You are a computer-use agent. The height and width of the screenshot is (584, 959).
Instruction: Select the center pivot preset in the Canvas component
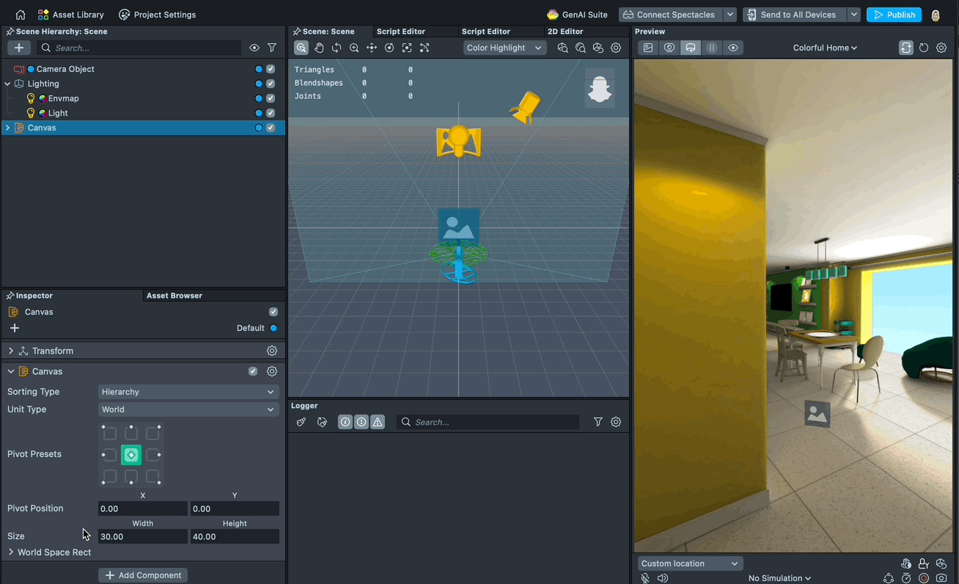tap(131, 455)
